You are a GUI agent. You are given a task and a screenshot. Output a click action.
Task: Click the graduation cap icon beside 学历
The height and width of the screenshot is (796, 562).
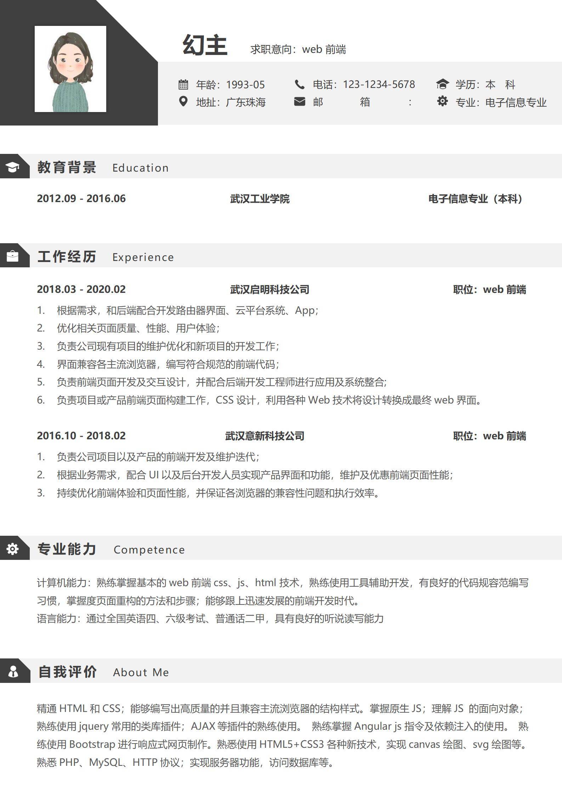pos(442,85)
